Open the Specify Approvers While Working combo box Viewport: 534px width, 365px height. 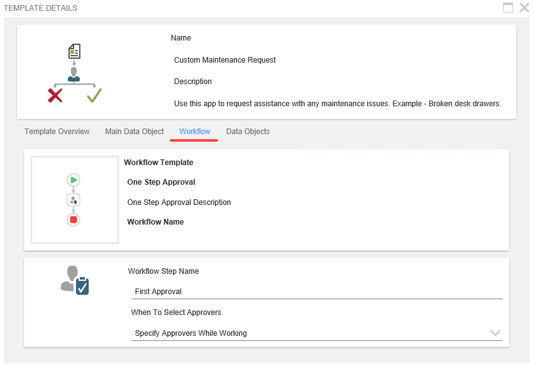310,333
